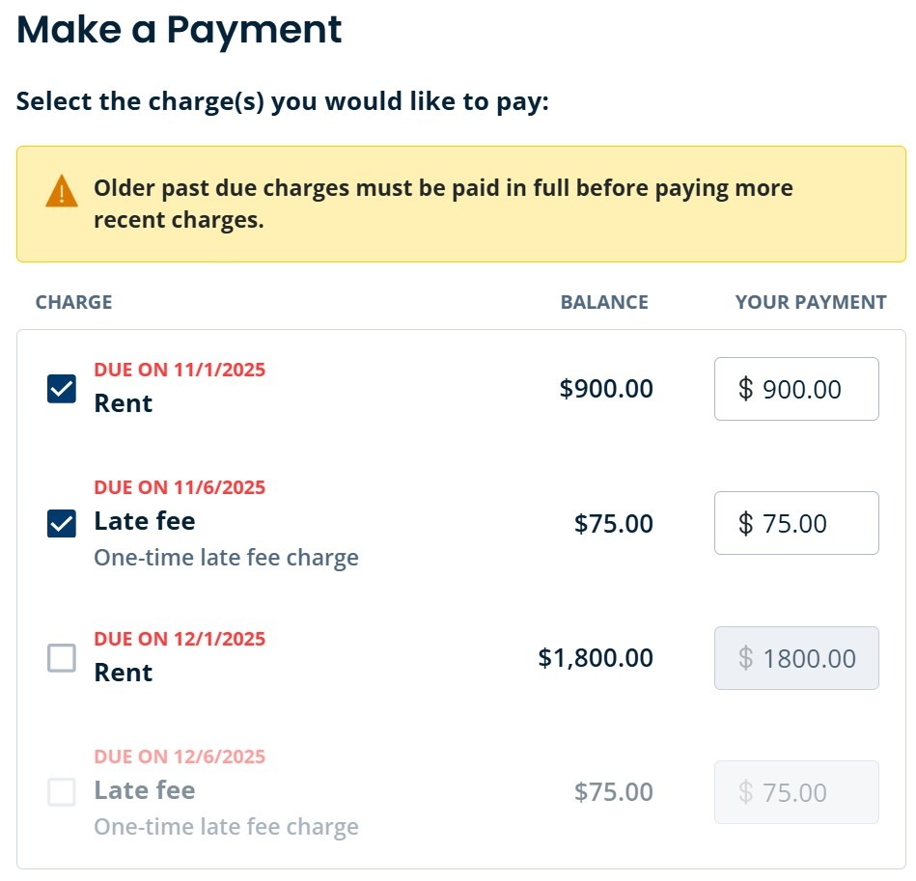Edit the $900.00 payment amount field

point(796,389)
